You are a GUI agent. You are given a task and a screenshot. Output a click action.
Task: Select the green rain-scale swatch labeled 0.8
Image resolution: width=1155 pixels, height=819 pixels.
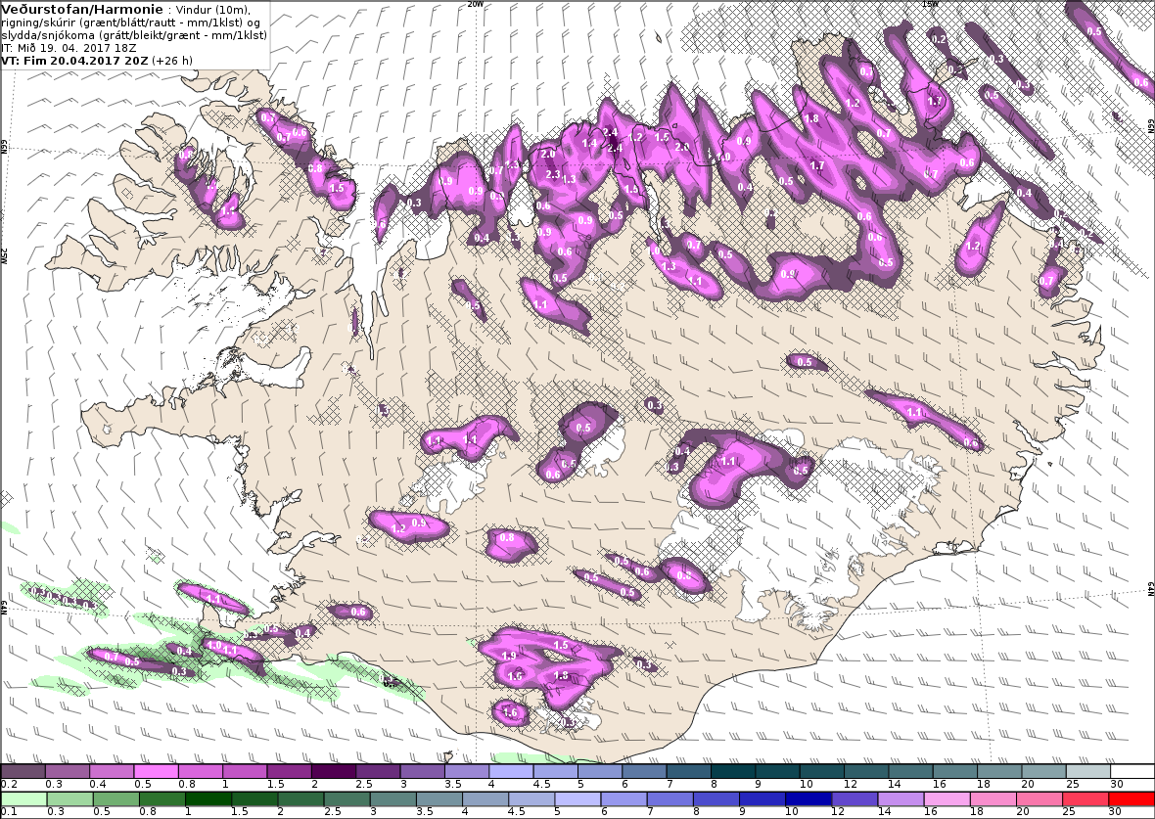click(162, 799)
